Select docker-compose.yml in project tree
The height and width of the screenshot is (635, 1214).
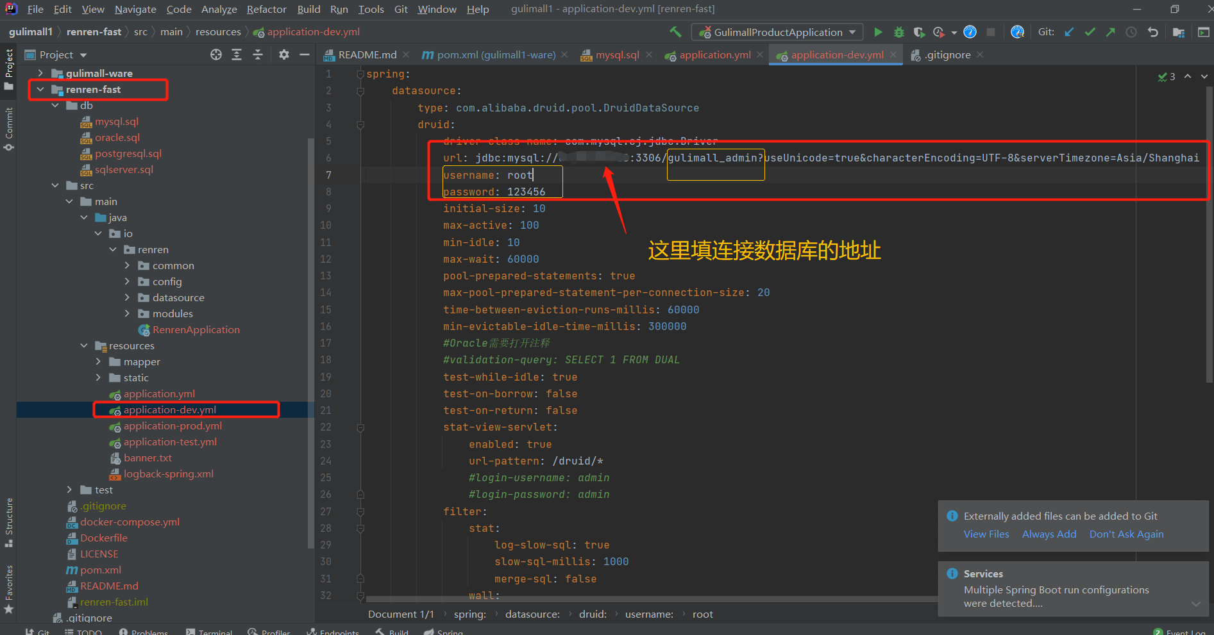tap(130, 522)
